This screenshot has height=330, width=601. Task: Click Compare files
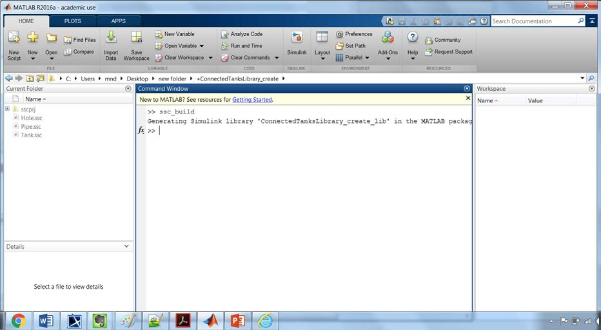(79, 52)
